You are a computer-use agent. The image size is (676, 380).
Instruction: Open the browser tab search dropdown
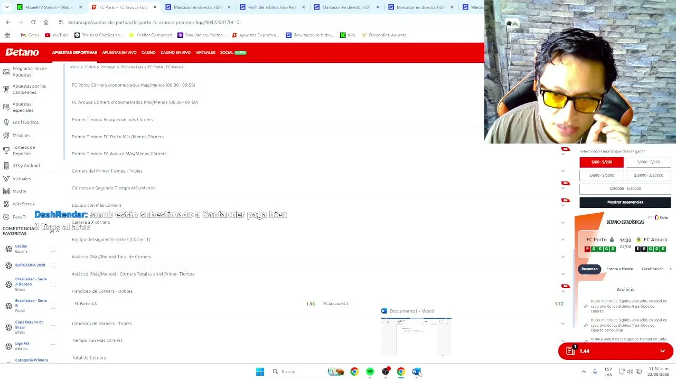(x=7, y=7)
